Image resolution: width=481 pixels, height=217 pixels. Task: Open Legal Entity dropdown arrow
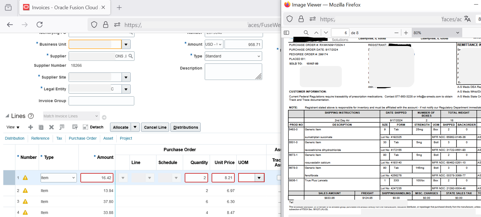pos(126,89)
